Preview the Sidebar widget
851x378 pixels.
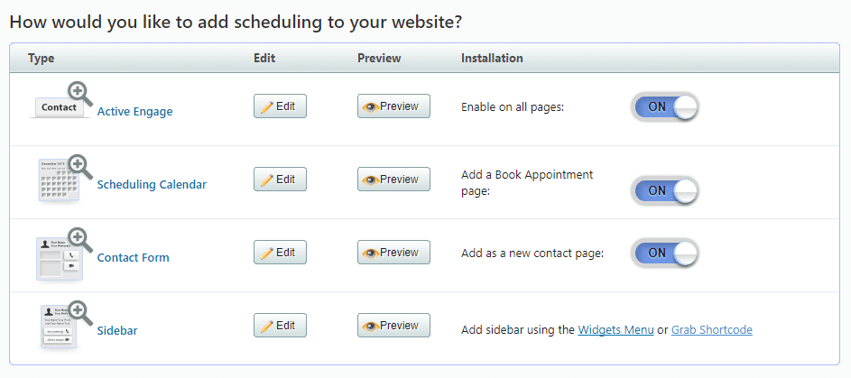tap(393, 326)
